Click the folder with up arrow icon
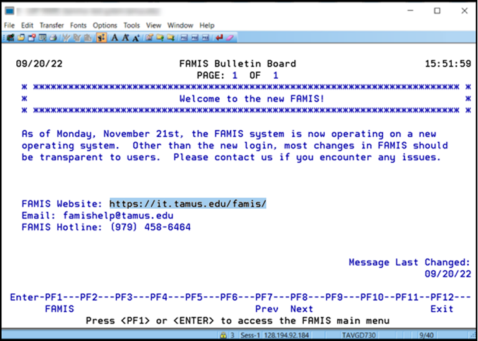 coord(160,38)
